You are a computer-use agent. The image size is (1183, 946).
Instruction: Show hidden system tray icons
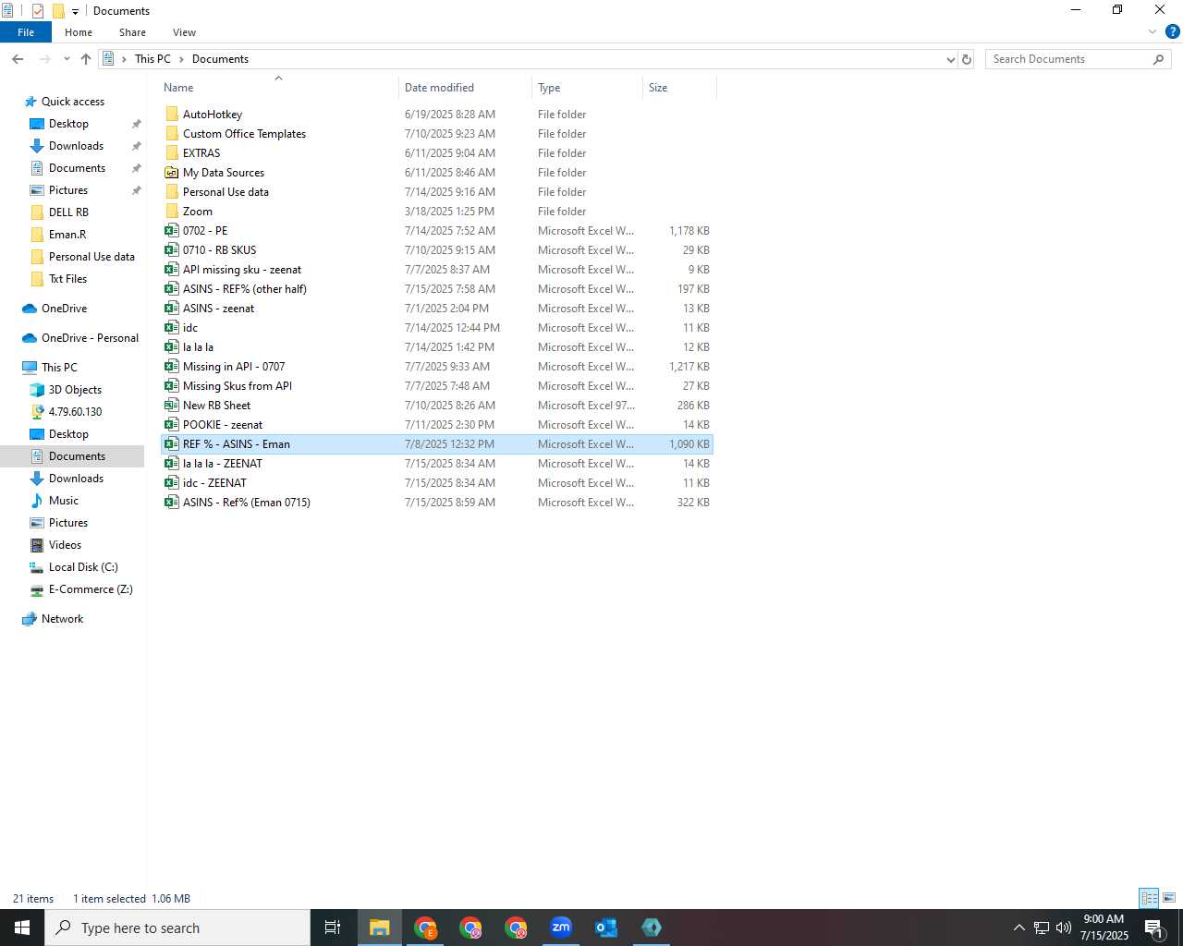(1018, 928)
